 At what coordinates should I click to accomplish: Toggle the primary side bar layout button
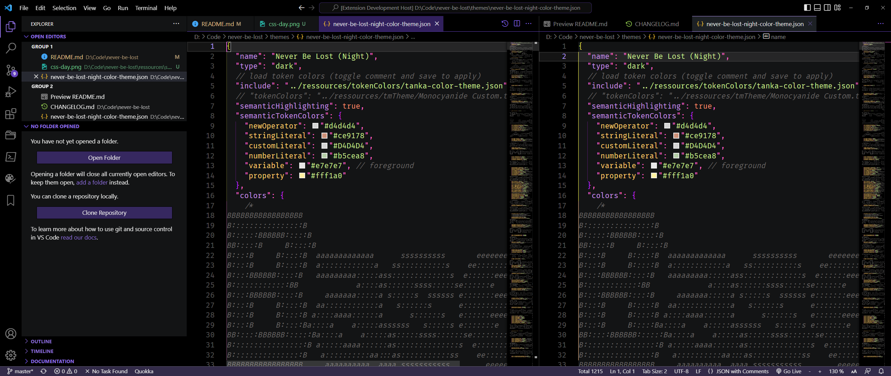pyautogui.click(x=807, y=8)
